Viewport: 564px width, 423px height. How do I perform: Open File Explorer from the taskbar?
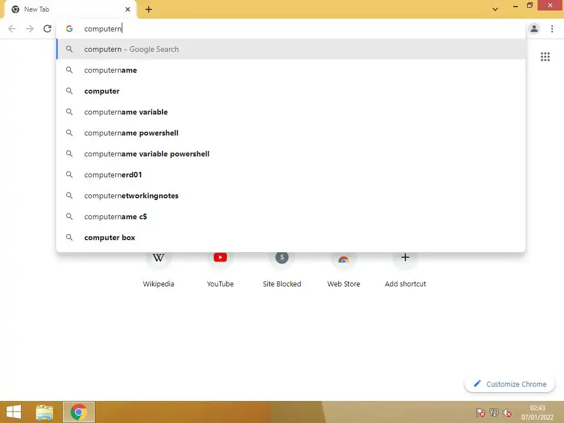(x=44, y=412)
